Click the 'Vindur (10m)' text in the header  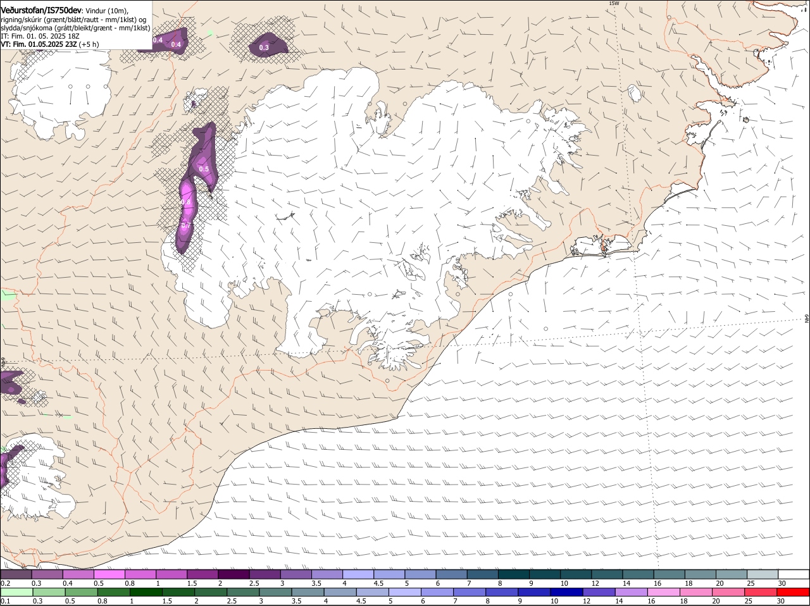pos(107,11)
